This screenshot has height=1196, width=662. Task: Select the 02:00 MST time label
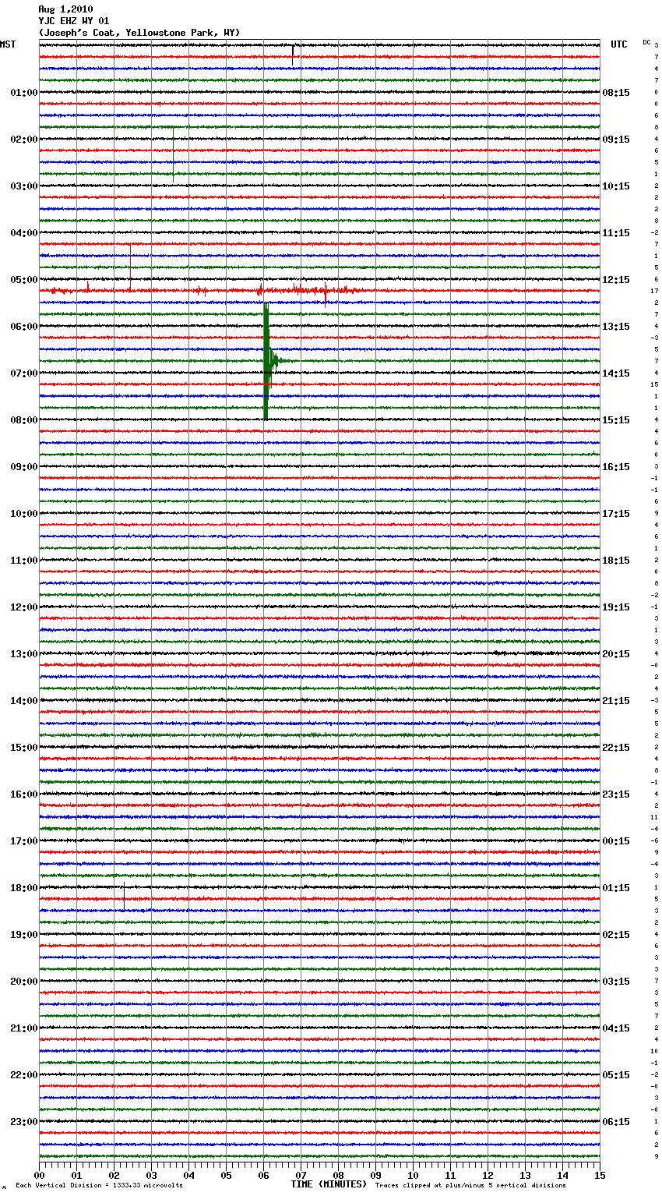(24, 140)
